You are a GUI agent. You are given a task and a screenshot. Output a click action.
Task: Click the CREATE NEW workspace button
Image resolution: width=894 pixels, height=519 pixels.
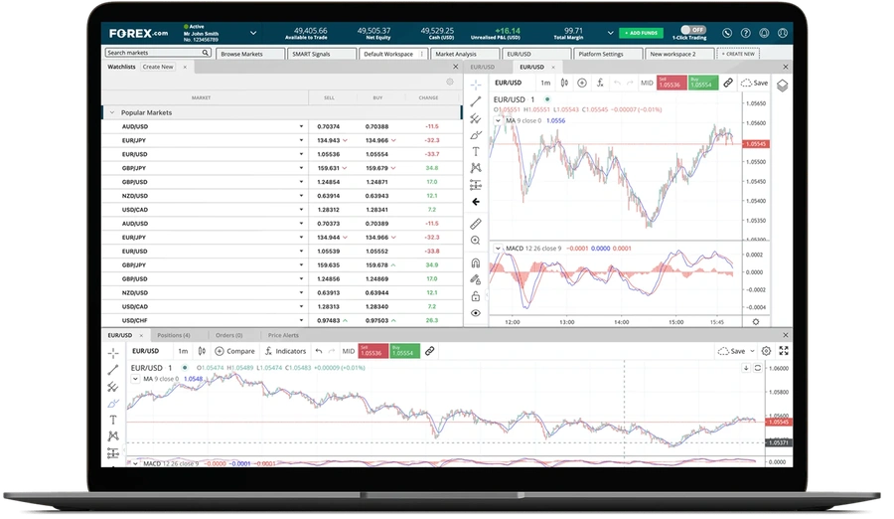click(x=738, y=54)
